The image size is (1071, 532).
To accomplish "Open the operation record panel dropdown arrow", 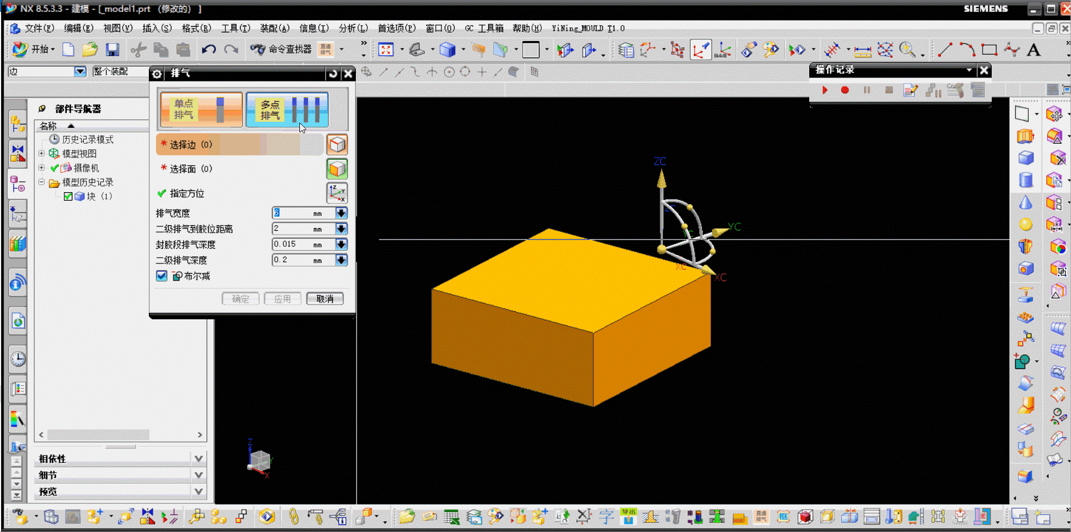I will (x=969, y=70).
